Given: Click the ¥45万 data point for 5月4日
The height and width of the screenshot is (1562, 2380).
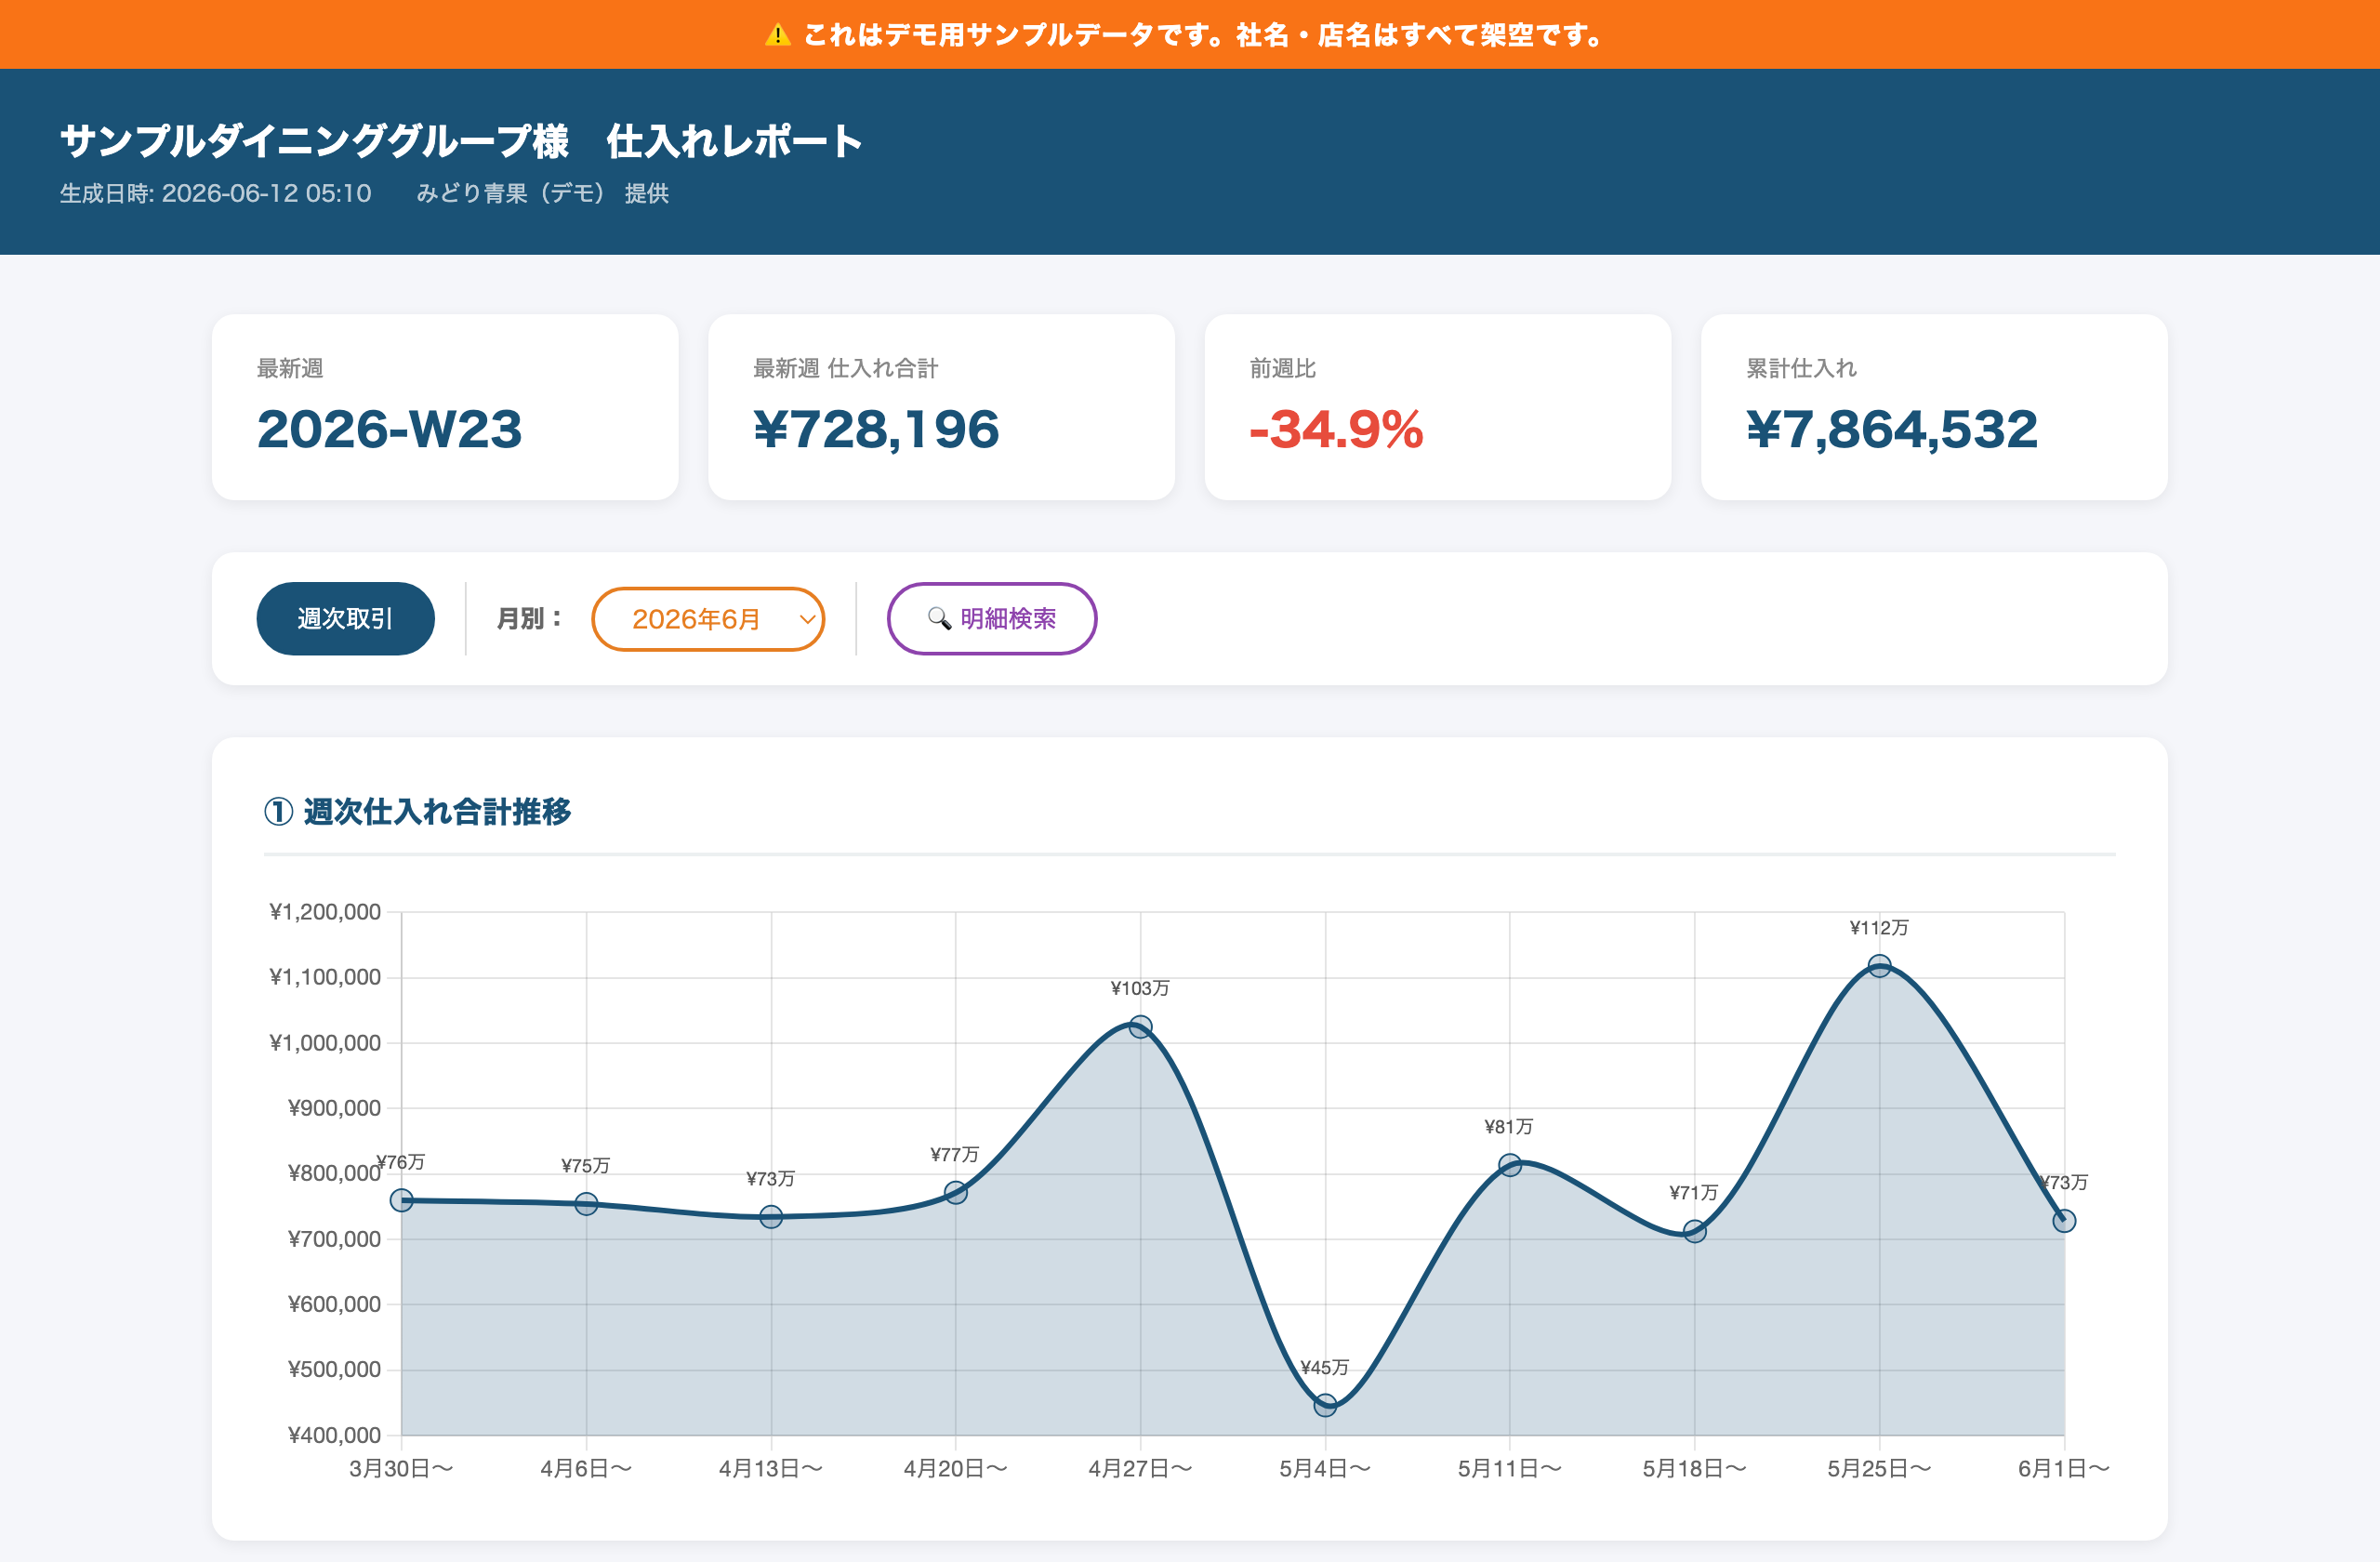Looking at the screenshot, I should [x=1325, y=1405].
